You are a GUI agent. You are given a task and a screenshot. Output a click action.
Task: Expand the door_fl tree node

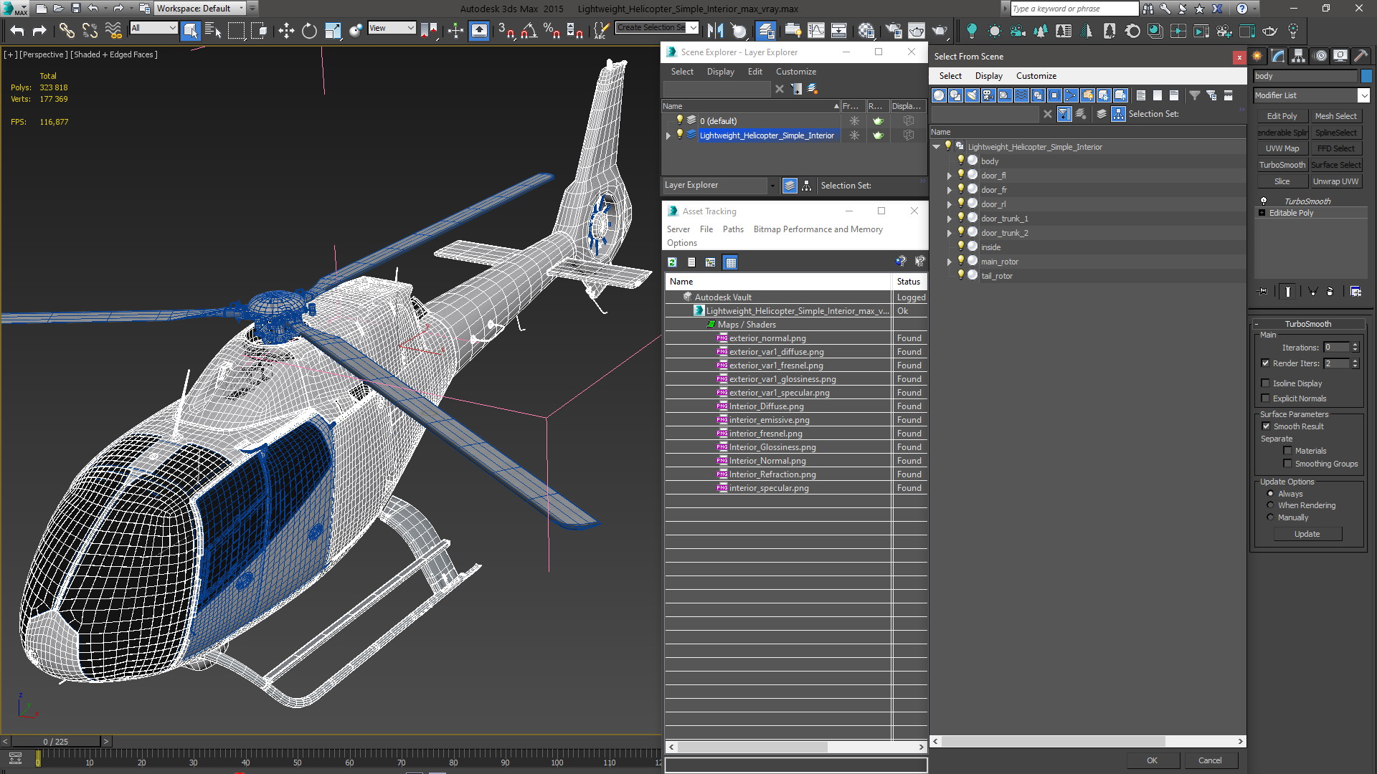point(950,176)
